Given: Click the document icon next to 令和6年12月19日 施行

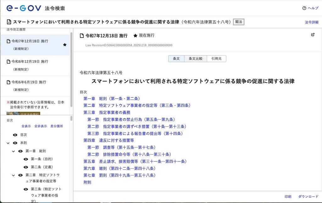Looking at the screenshot, I should pos(9,62).
